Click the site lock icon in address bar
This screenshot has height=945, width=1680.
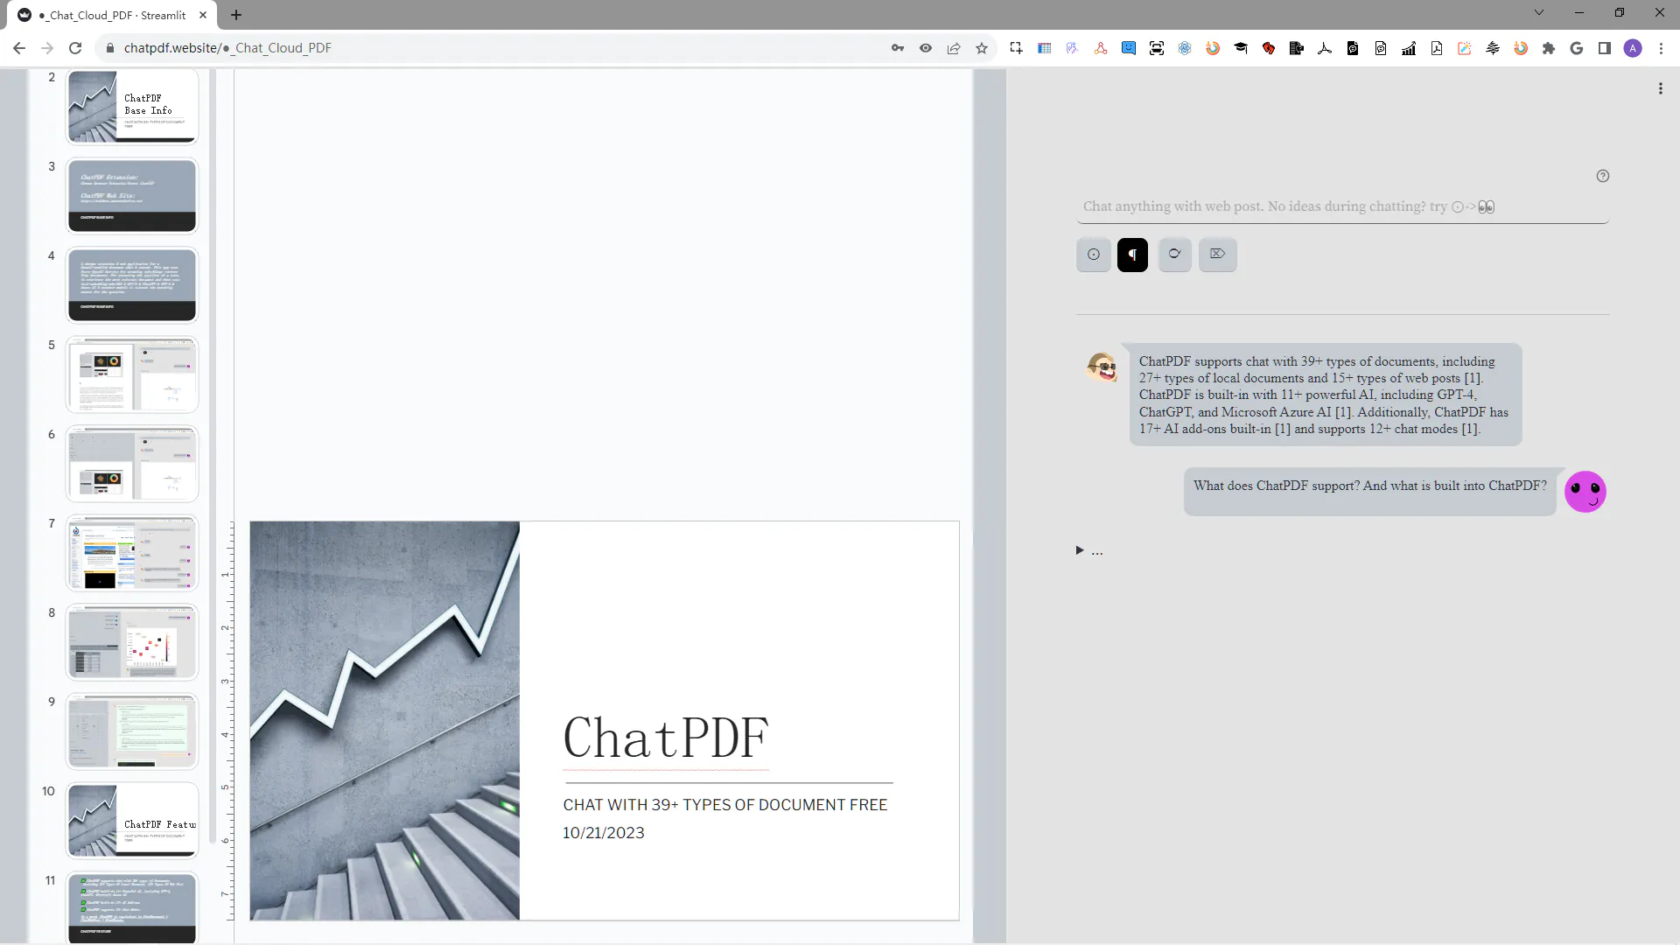coord(110,48)
